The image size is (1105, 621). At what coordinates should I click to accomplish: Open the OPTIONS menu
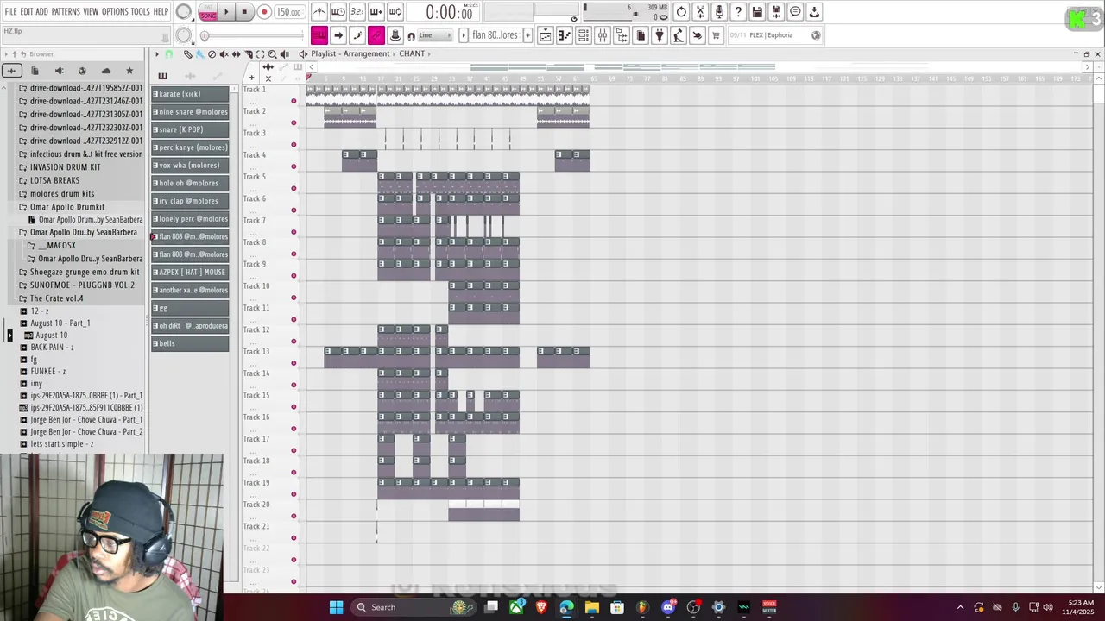pyautogui.click(x=115, y=12)
